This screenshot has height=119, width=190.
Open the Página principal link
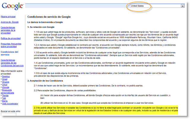click(8, 17)
